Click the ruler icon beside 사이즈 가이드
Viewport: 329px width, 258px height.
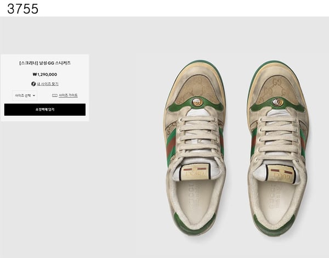pyautogui.click(x=55, y=96)
